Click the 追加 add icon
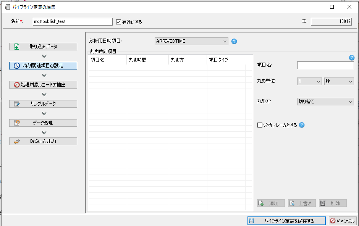 [x=260, y=203]
